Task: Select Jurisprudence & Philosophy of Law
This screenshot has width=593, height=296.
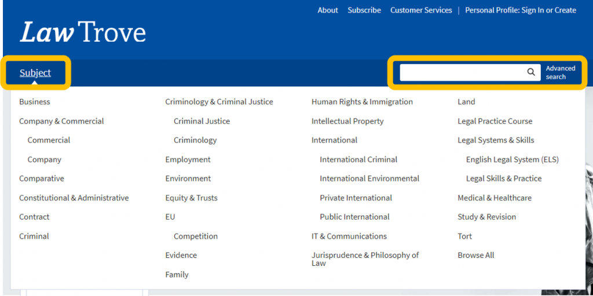Action: tap(365, 259)
